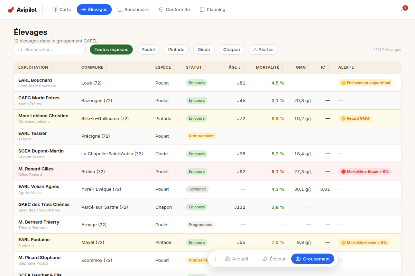Click the 3,01 IC value
The width and height of the screenshot is (415, 276).
point(325,189)
